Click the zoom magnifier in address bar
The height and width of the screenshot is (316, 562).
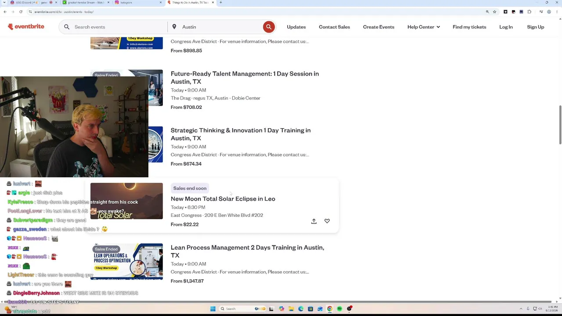[487, 12]
